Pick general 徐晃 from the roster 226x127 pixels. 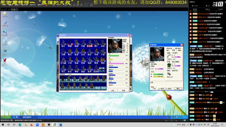(90, 69)
